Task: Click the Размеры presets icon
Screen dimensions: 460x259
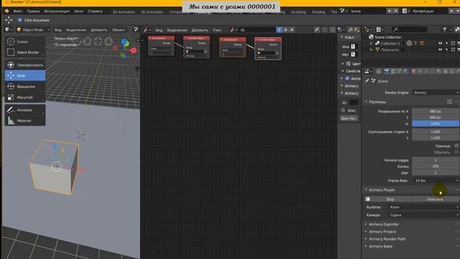Action: pos(449,101)
